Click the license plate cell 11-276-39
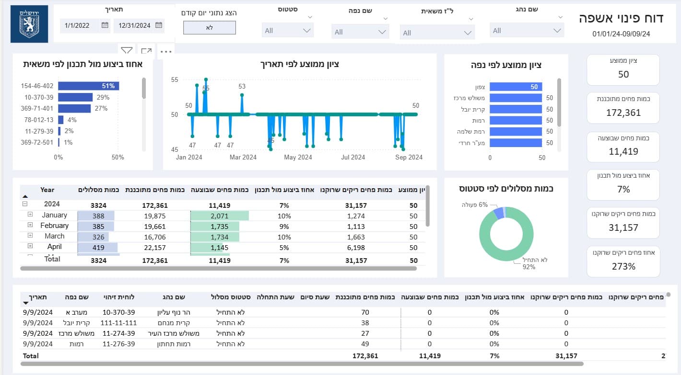This screenshot has height=375, width=681. click(119, 344)
